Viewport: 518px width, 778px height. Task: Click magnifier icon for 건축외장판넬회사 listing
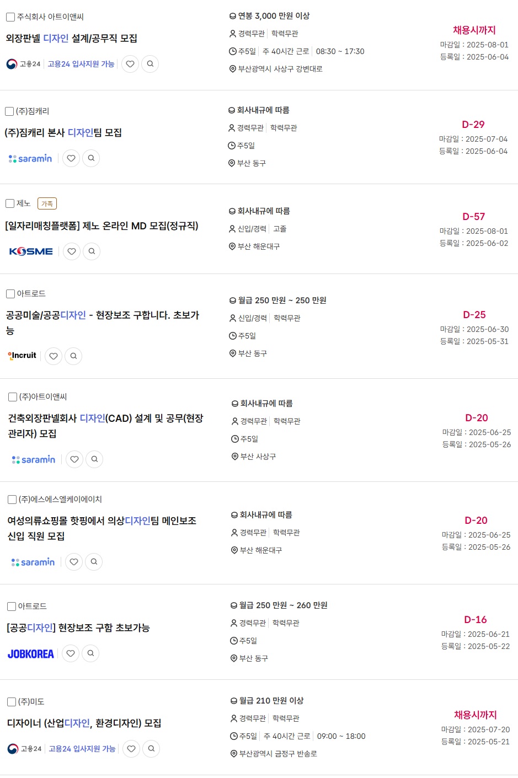pyautogui.click(x=94, y=459)
